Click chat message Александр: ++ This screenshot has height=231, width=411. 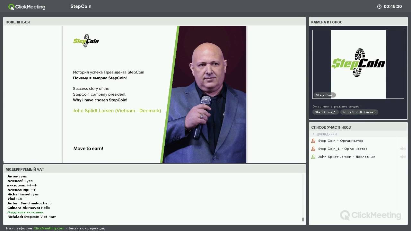(x=22, y=190)
